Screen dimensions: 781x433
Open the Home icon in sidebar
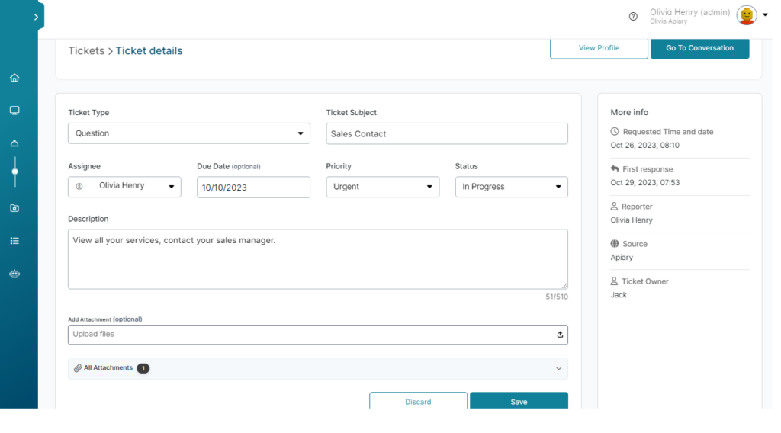[14, 79]
